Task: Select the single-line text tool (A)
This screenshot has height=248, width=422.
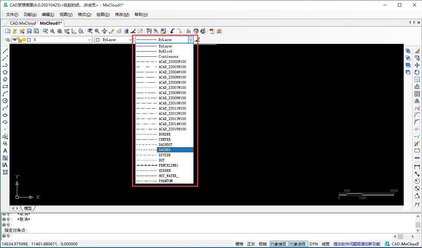Action: 5,151
